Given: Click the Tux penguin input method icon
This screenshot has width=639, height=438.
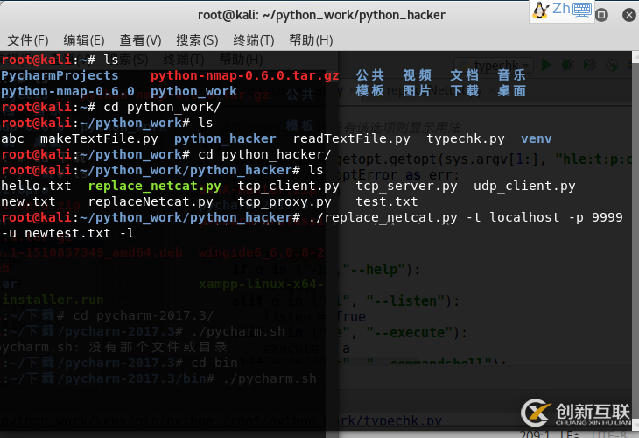Looking at the screenshot, I should tap(541, 10).
